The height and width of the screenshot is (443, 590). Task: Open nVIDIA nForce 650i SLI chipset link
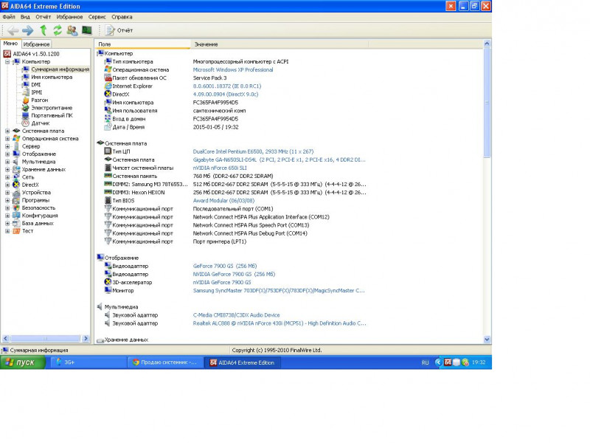[x=220, y=168]
